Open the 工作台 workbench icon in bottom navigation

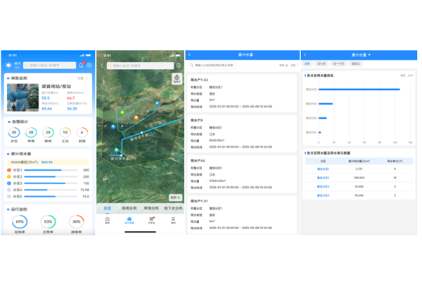tap(151, 220)
